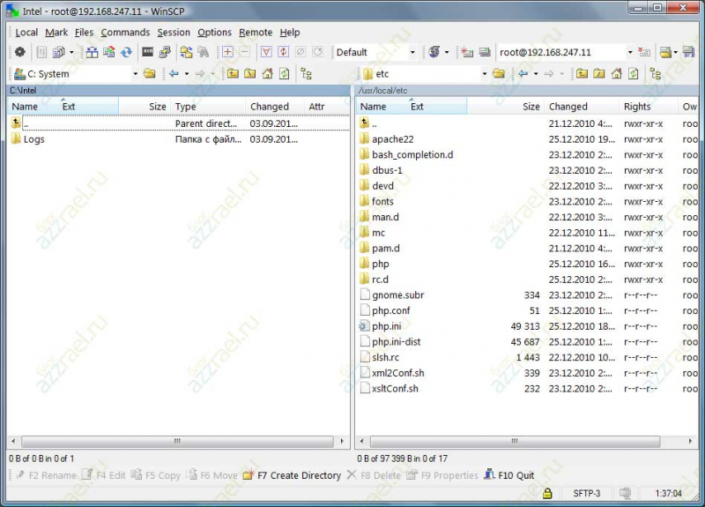This screenshot has height=507, width=705.
Task: Click the local panel home directory icon
Action: point(267,74)
